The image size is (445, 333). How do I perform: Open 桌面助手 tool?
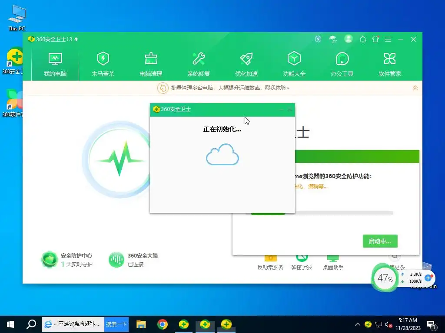tap(333, 262)
